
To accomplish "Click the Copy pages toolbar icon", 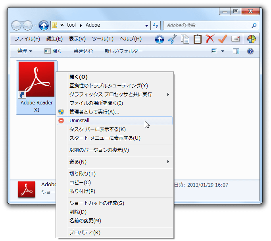I will click(185, 39).
